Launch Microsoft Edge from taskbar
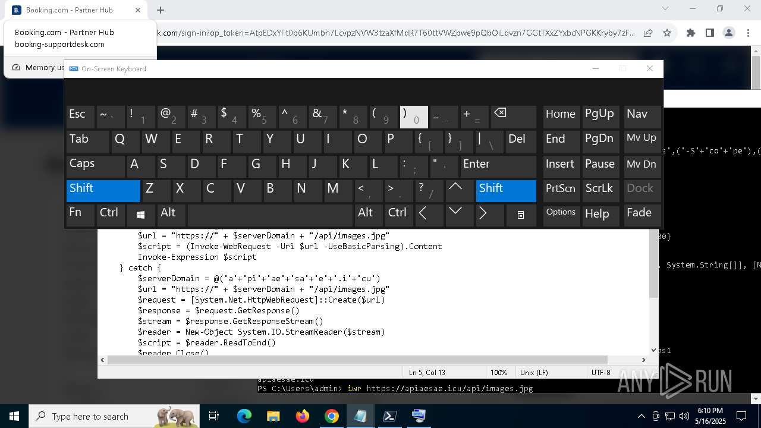The image size is (761, 428). pyautogui.click(x=244, y=416)
